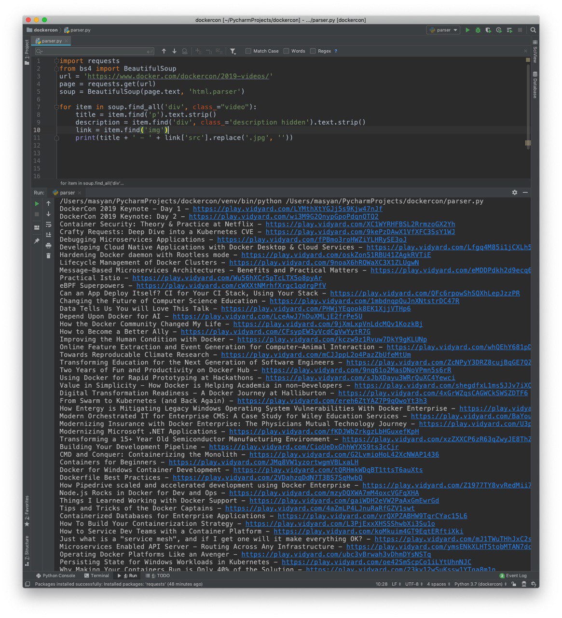Image resolution: width=562 pixels, height=618 pixels.
Task: Run parser with coverage
Action: tap(488, 30)
